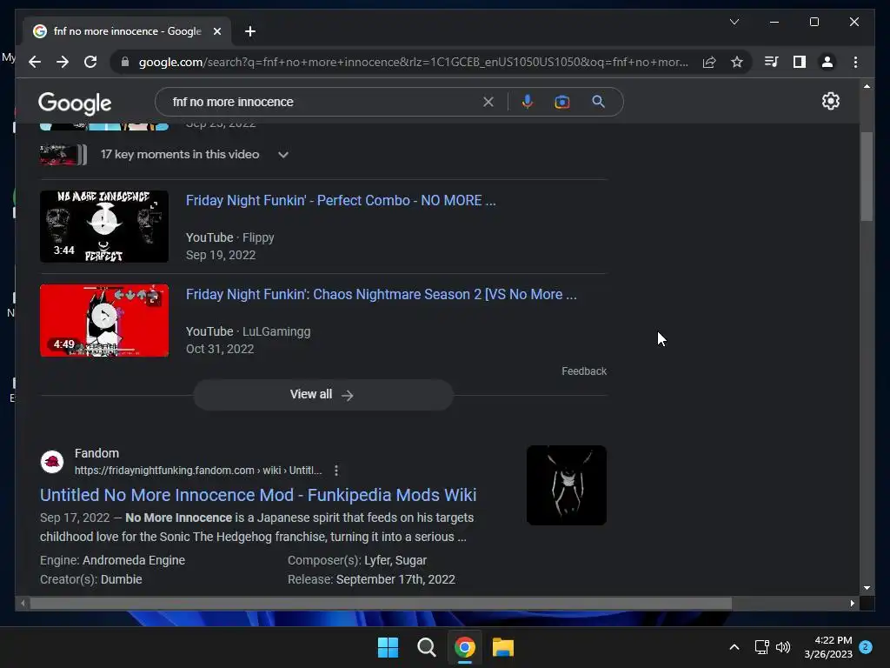Screen dimensions: 890x668
Task: Play the Perfect Combo 3:44 video thumbnail
Action: tap(104, 226)
